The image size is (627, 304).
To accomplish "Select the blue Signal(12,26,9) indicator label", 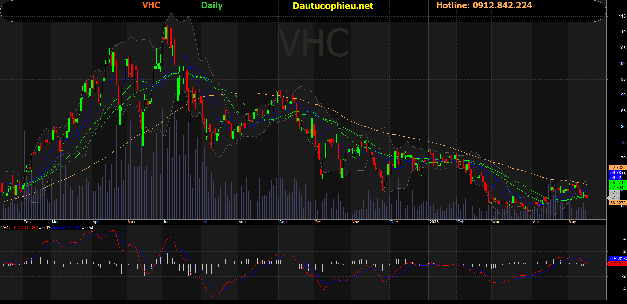I will pyautogui.click(x=67, y=228).
